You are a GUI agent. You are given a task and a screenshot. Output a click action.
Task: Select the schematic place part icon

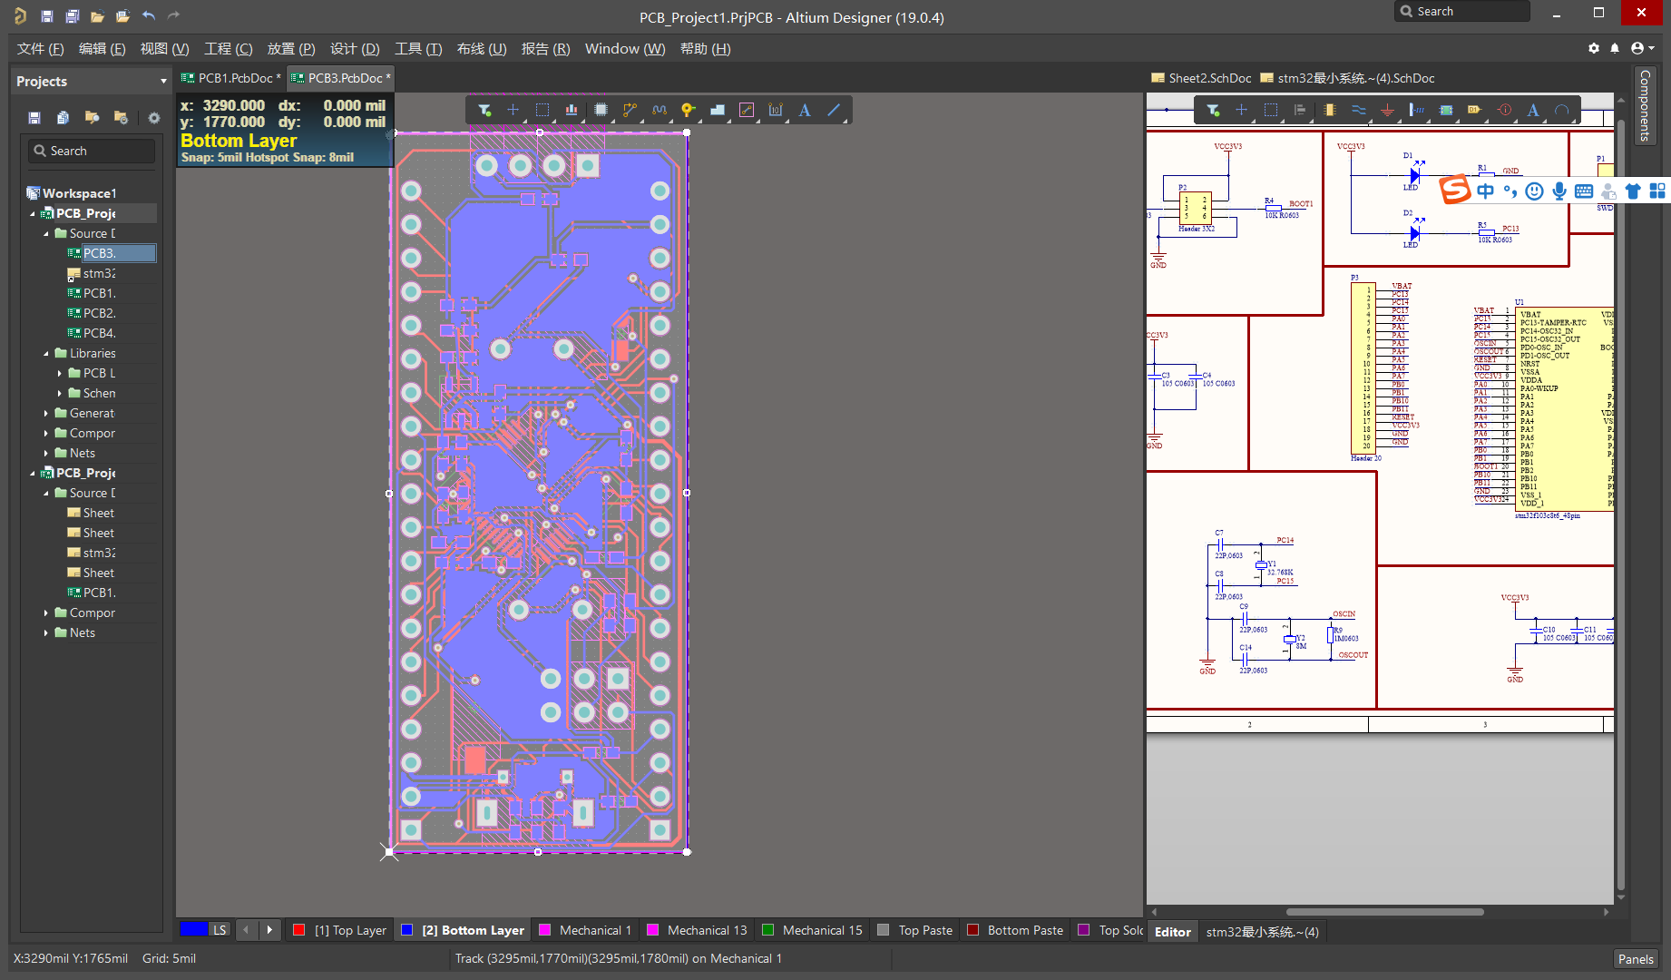click(x=1329, y=110)
